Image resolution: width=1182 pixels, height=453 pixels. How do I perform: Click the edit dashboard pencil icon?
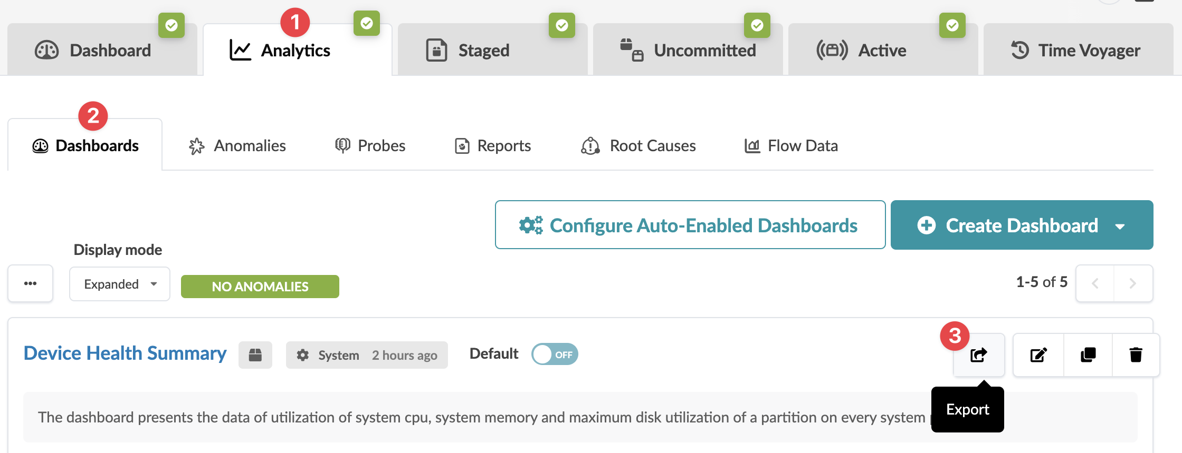[x=1038, y=355]
